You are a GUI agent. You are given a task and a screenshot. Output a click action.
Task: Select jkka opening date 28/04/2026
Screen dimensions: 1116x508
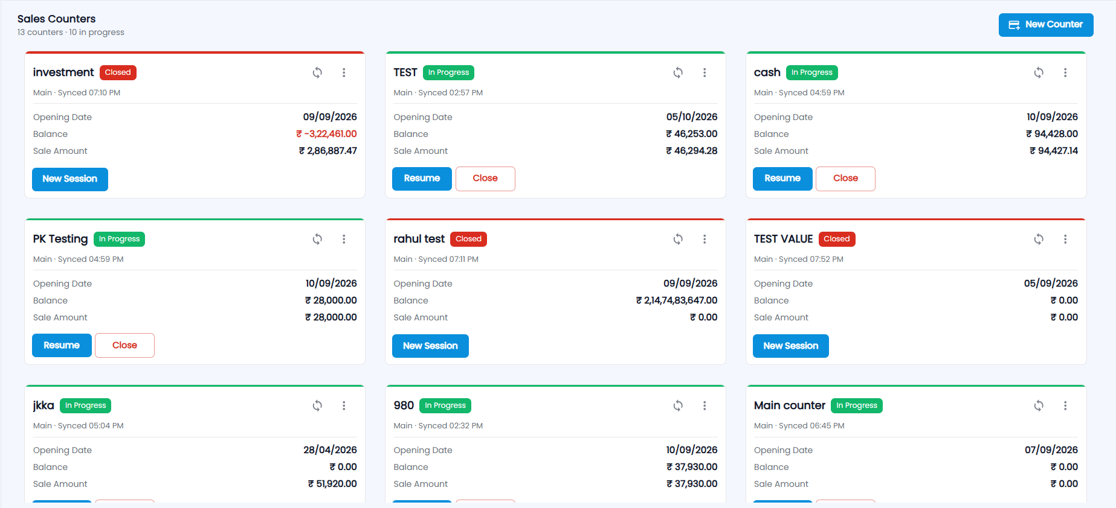pos(330,450)
